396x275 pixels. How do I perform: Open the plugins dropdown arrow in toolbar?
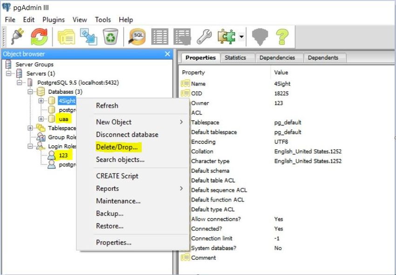point(242,37)
